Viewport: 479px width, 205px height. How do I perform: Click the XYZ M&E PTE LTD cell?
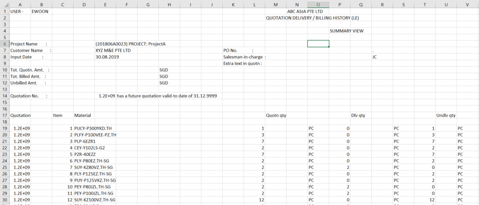113,51
